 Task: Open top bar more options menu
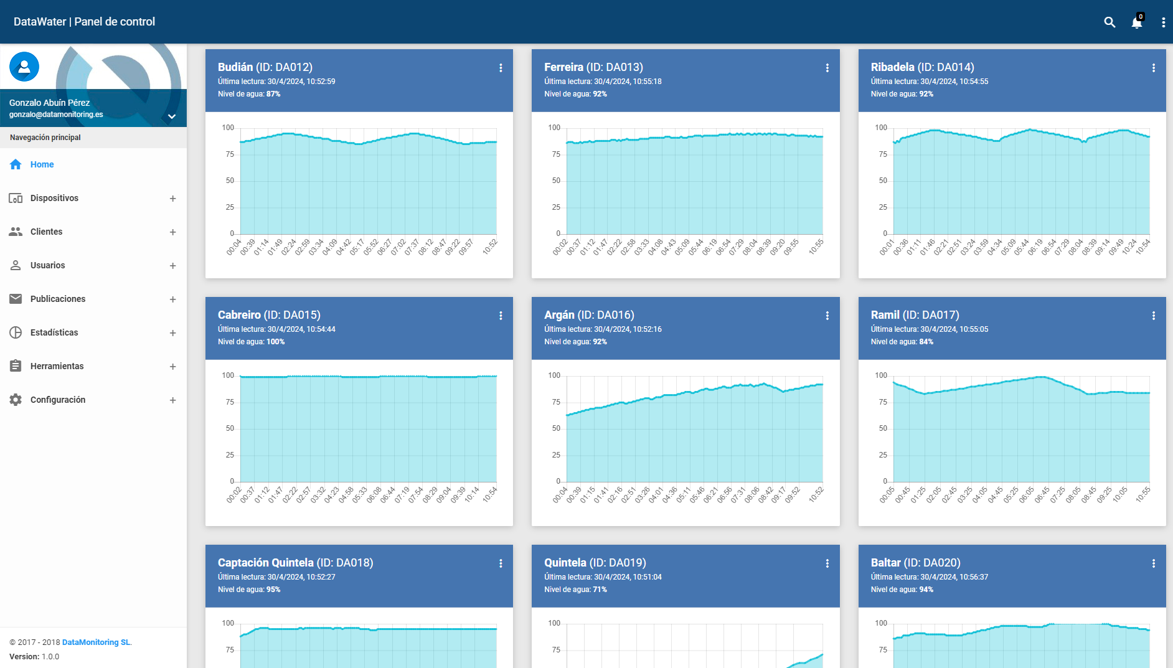click(x=1163, y=22)
